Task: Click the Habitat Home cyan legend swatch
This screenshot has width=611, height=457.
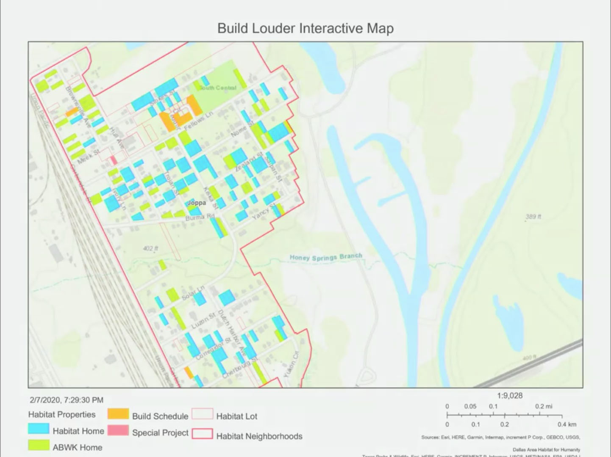Action: [x=39, y=428]
